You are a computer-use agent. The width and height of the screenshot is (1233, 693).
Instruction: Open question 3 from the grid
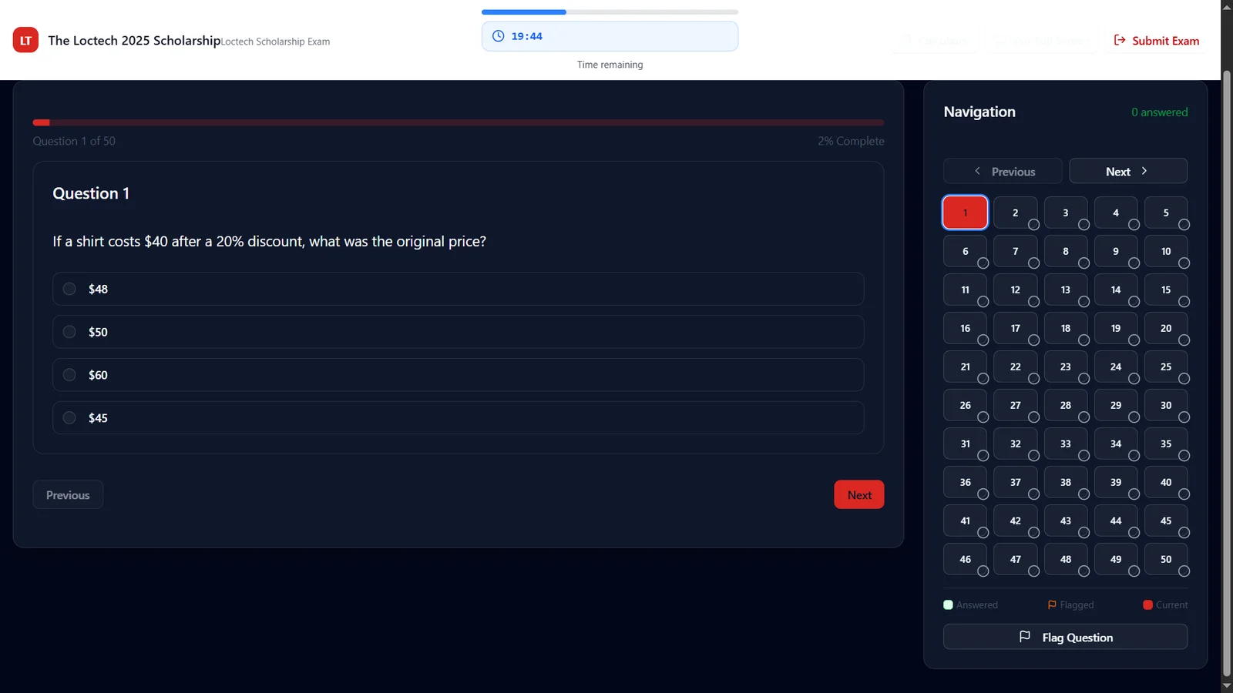[1066, 213]
